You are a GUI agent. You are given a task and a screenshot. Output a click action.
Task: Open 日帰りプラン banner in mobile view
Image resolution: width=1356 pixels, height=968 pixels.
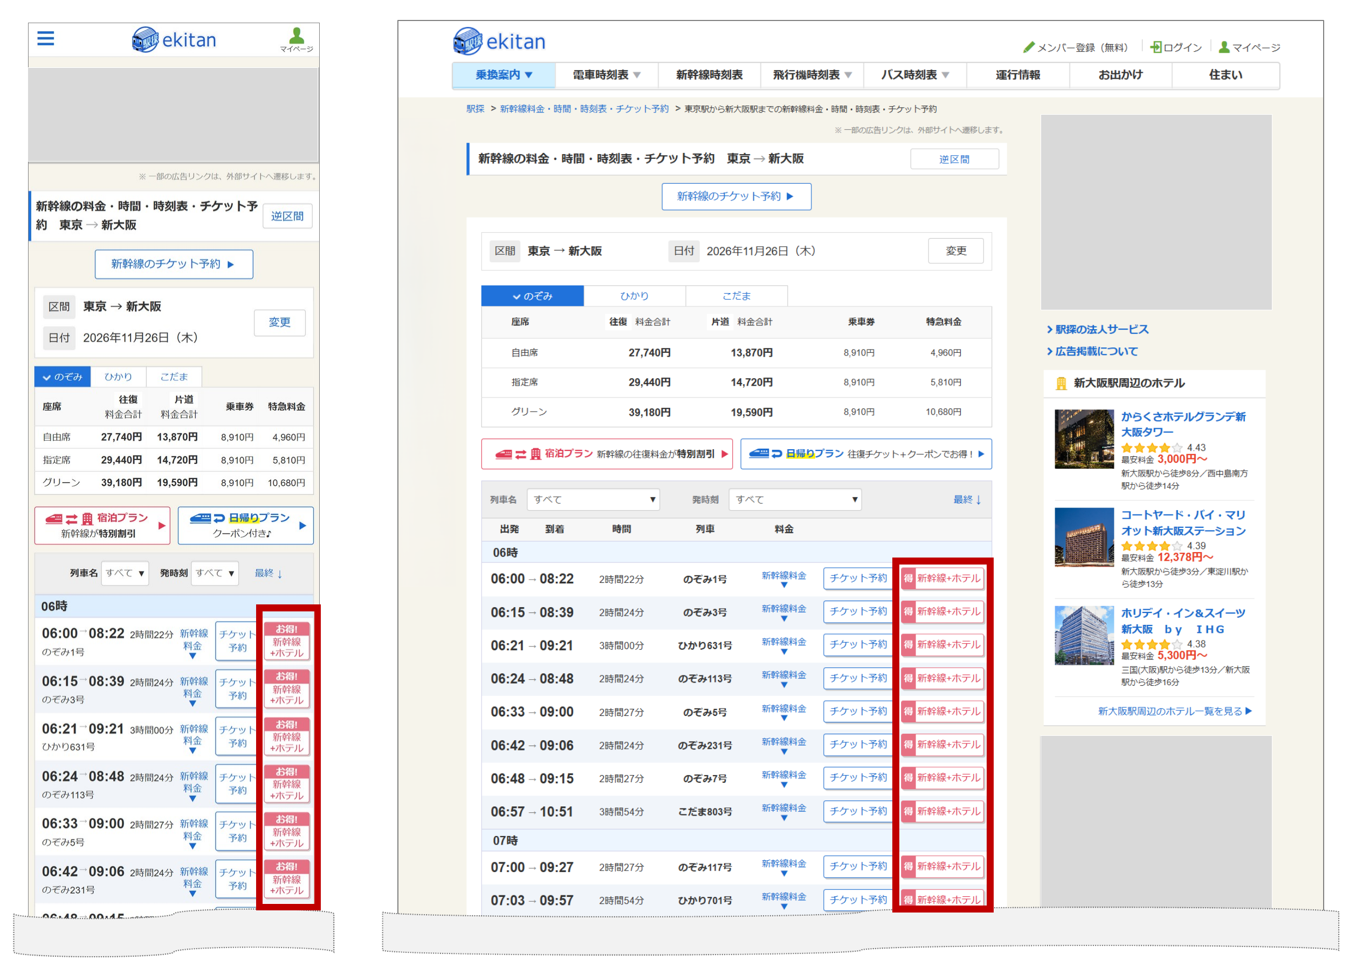[x=245, y=525]
